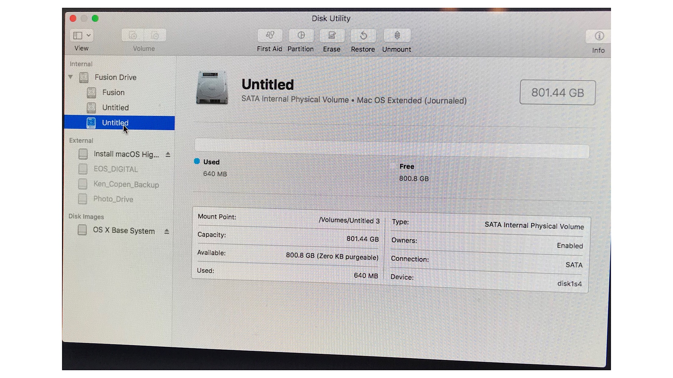Click the disk usage bar
673x378 pixels.
391,148
